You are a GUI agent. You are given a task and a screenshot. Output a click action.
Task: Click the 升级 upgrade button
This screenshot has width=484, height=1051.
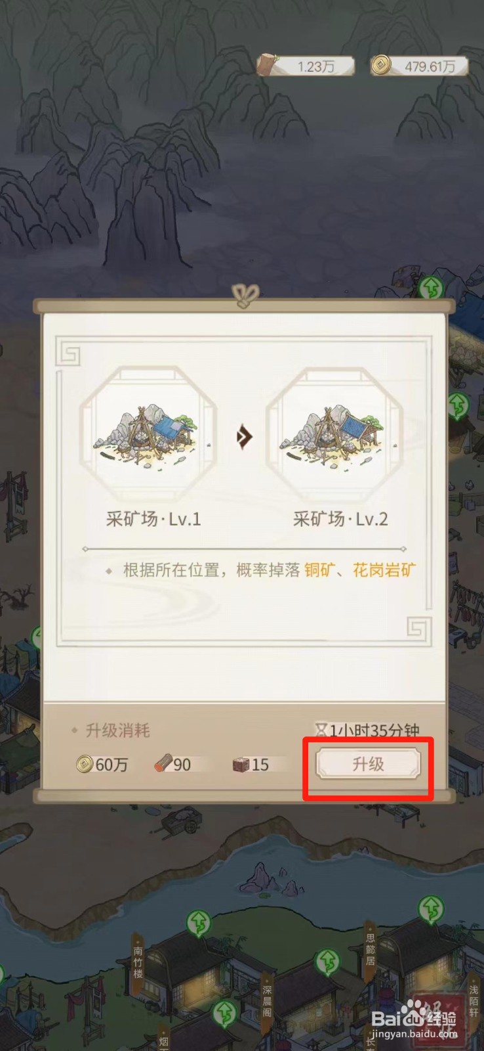(x=368, y=764)
